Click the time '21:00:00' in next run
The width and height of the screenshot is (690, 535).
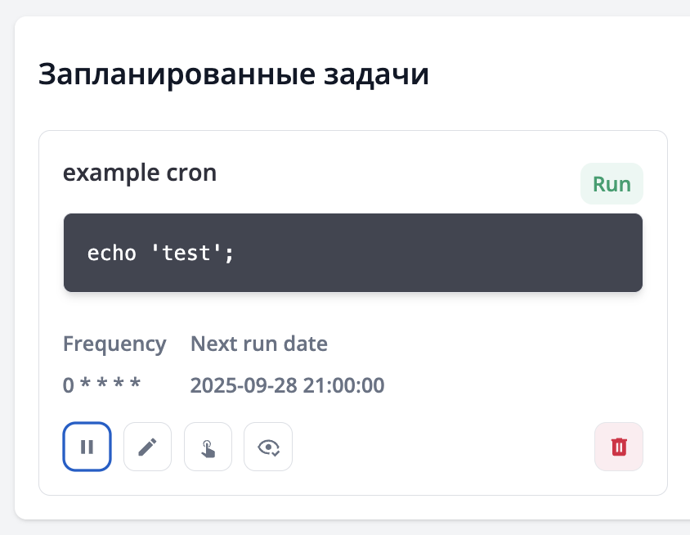[343, 384]
